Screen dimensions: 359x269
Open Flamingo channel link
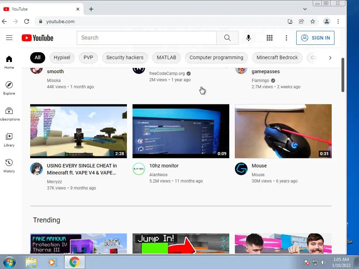[260, 81]
